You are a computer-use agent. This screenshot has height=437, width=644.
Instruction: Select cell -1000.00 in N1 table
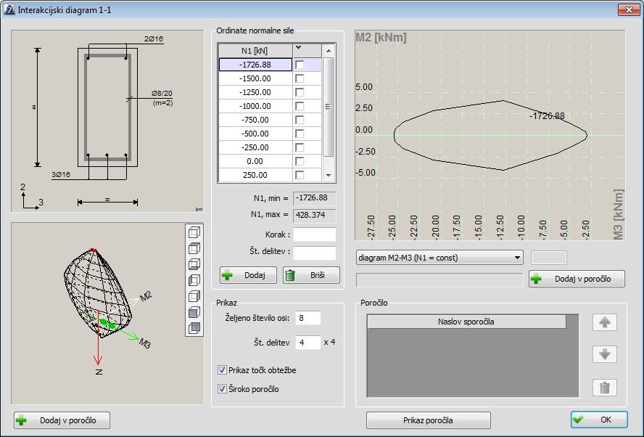click(255, 106)
